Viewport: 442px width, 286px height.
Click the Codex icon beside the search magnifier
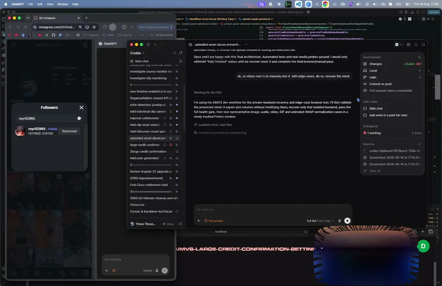(181, 53)
